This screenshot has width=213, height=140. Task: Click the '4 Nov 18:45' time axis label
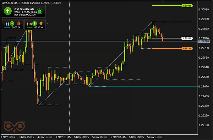pos(45,137)
